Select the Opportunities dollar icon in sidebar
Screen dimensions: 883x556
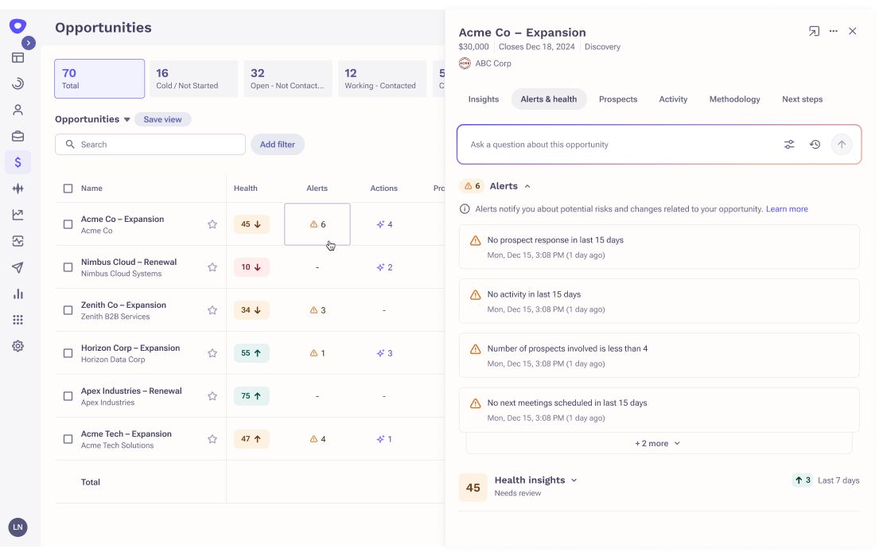[18, 161]
